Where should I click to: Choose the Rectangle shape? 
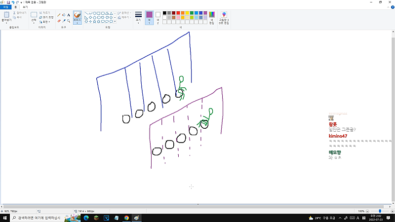click(x=98, y=13)
